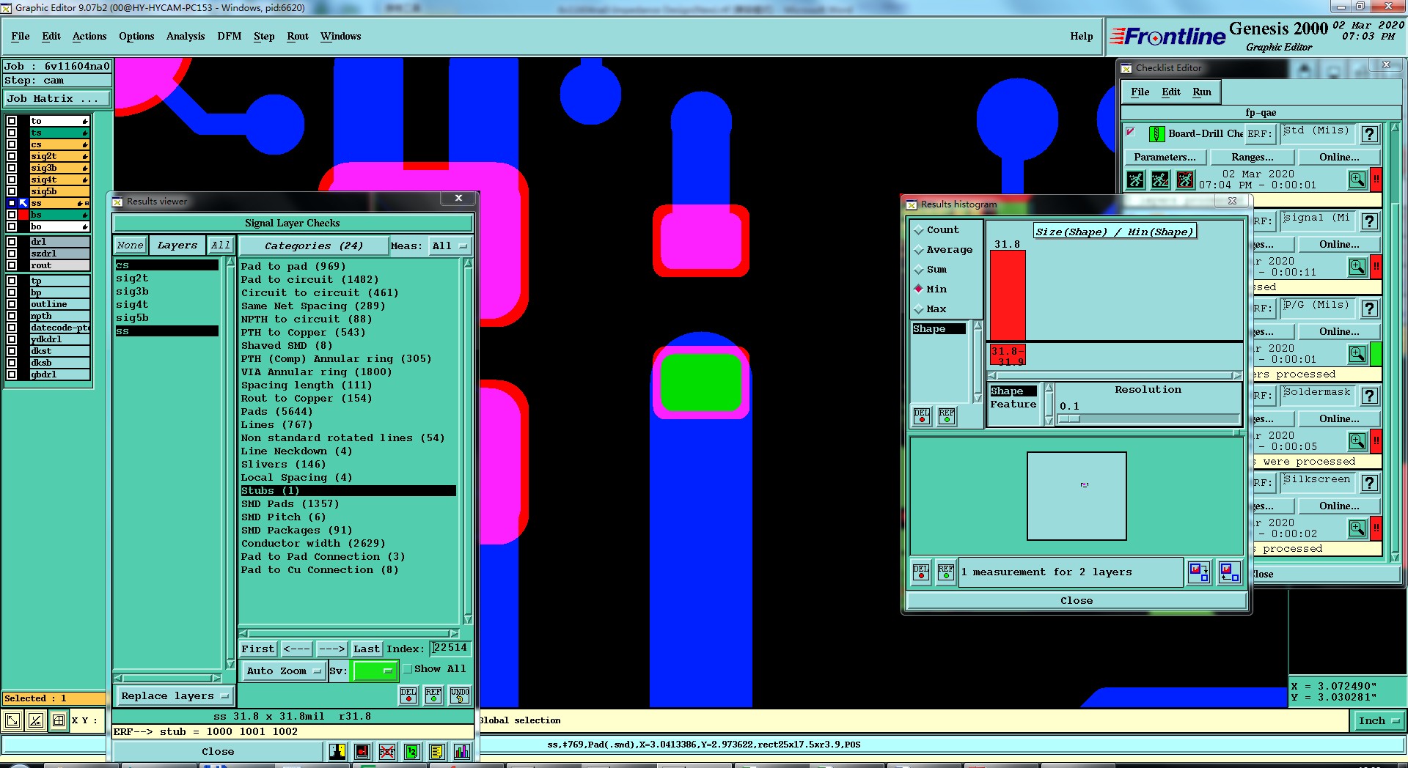The height and width of the screenshot is (768, 1408).
Task: Click first layer transfer icon in histogram footer
Action: [1199, 572]
